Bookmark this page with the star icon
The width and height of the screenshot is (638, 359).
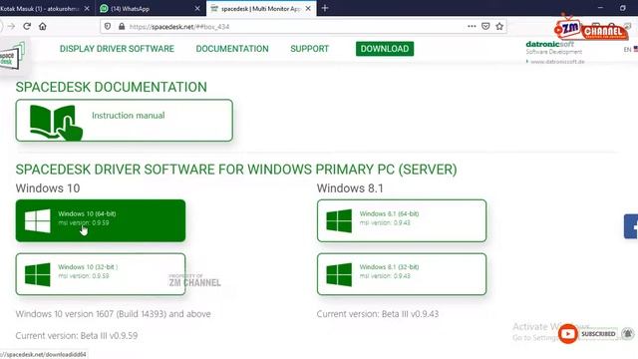[499, 27]
